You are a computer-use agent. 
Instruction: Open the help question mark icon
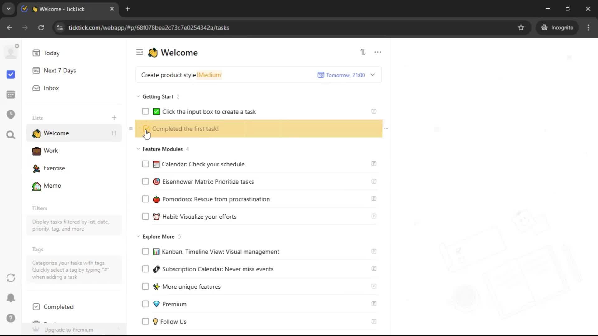[11, 318]
